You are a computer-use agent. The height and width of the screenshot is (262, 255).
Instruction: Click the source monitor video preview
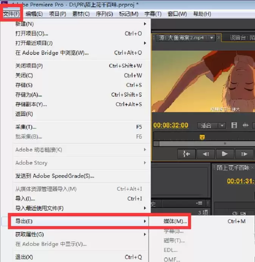[x=204, y=82]
